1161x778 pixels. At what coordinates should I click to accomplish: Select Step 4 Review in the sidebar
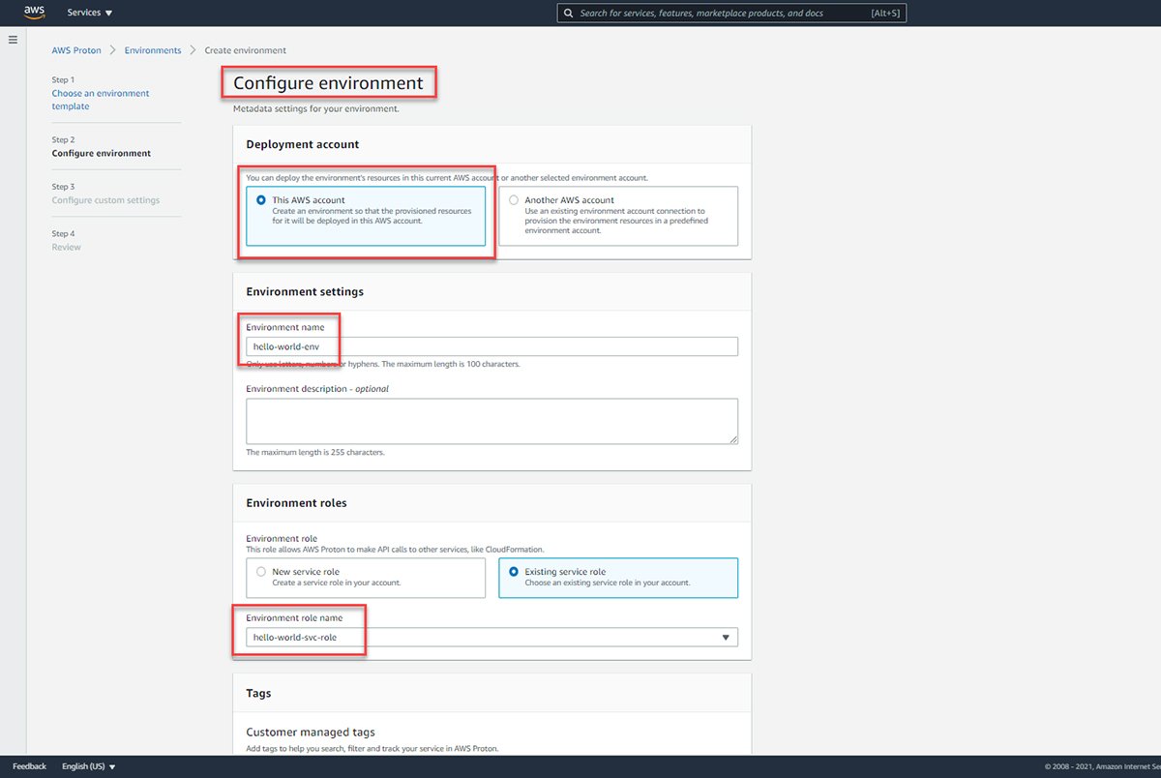pyautogui.click(x=66, y=247)
